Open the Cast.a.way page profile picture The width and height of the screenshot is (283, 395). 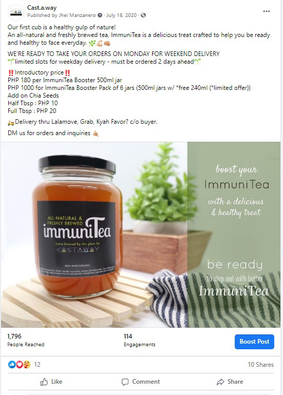(x=16, y=12)
